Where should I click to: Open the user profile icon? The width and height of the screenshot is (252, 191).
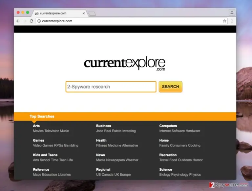click(232, 12)
